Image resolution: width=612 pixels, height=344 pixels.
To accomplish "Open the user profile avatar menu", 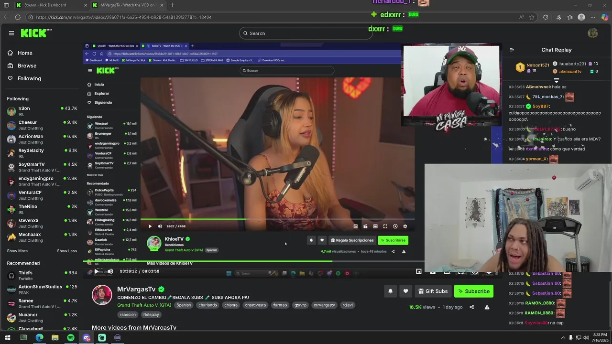I will coord(593,33).
